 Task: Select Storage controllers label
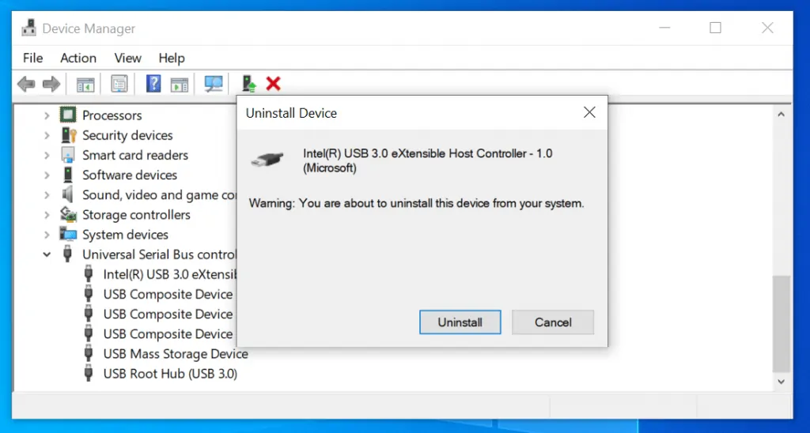[136, 215]
